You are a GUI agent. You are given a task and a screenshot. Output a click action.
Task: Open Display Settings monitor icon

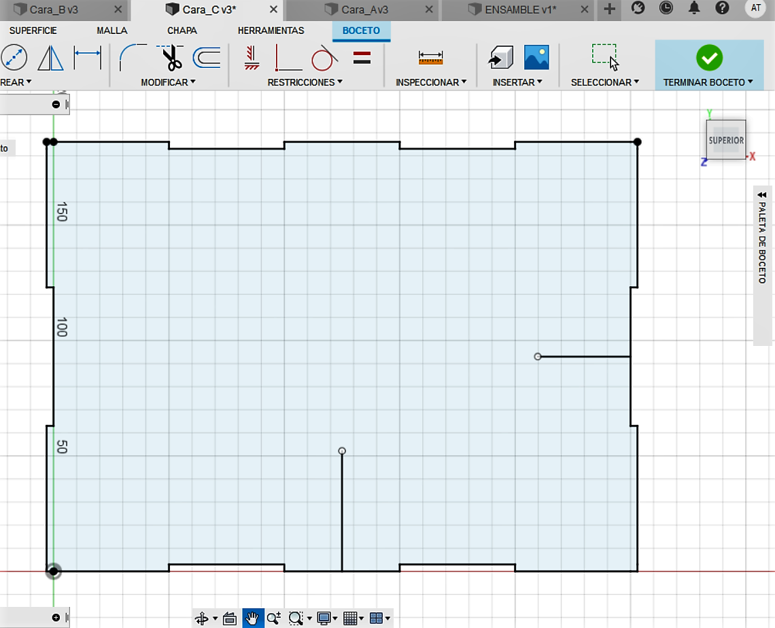[324, 618]
